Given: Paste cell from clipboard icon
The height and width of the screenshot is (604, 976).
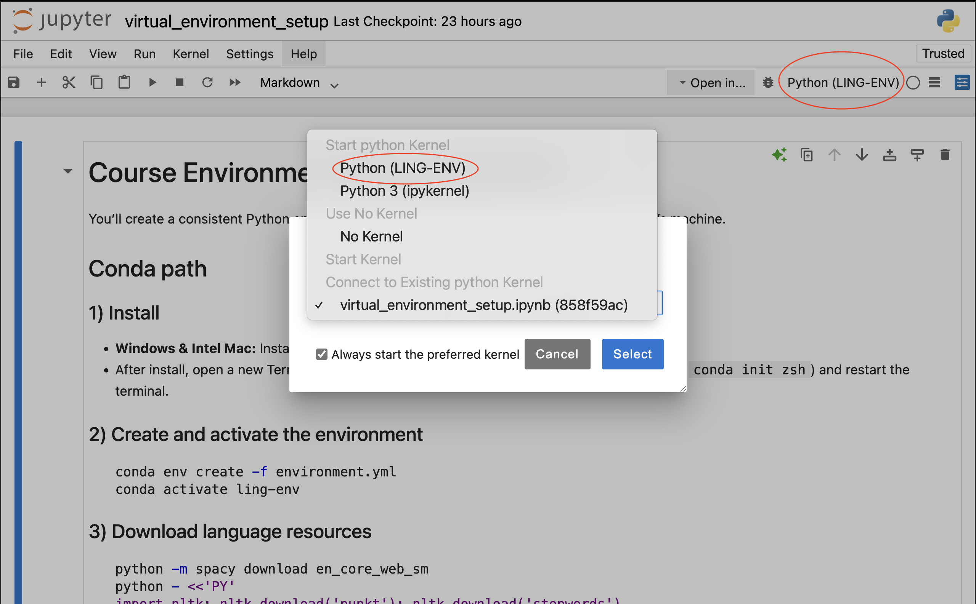Looking at the screenshot, I should (x=124, y=83).
